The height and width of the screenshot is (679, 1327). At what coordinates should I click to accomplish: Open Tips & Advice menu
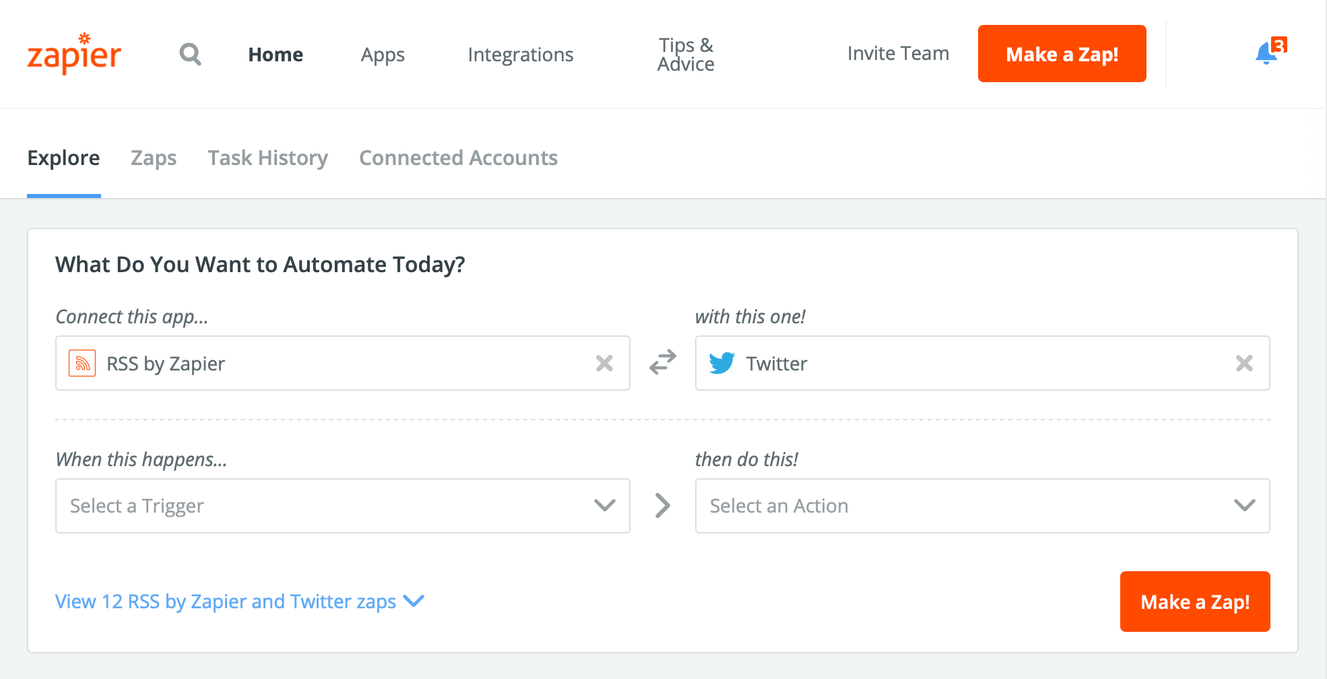(x=686, y=54)
